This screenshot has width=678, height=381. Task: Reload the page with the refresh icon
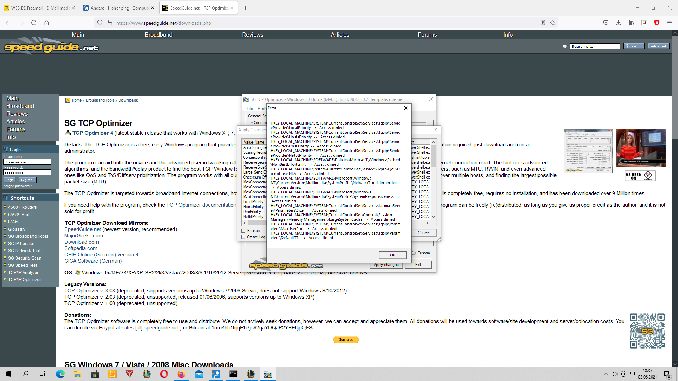pyautogui.click(x=34, y=23)
